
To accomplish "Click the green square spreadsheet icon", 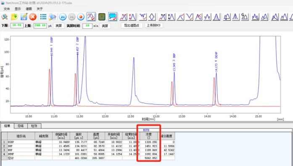I will click(x=102, y=17).
